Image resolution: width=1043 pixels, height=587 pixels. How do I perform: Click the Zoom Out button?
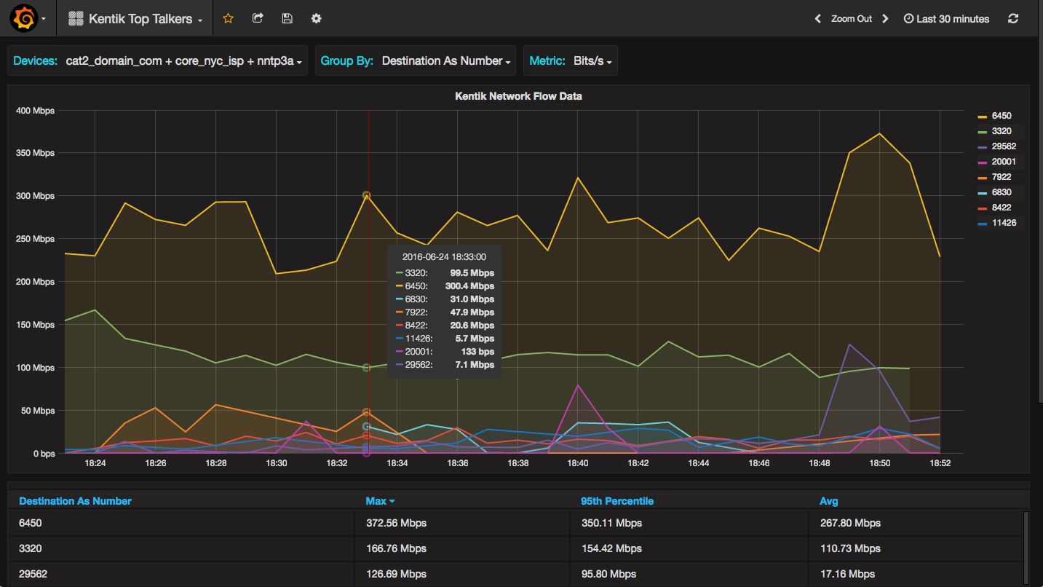pyautogui.click(x=851, y=19)
